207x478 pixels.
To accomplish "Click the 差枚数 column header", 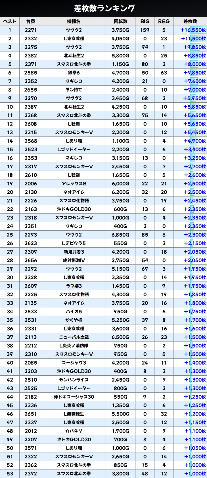I will pyautogui.click(x=190, y=22).
